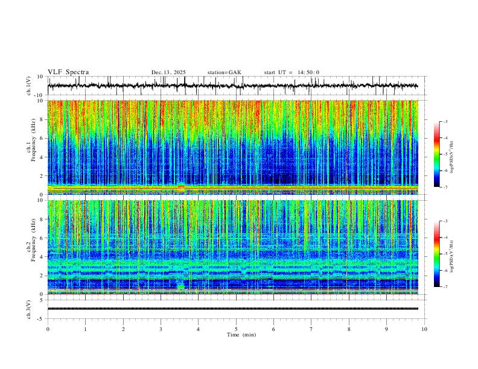Viewport: 478px width, 369px height.
Task: Click the ch.2 spectrogram panel
Action: [x=233, y=247]
